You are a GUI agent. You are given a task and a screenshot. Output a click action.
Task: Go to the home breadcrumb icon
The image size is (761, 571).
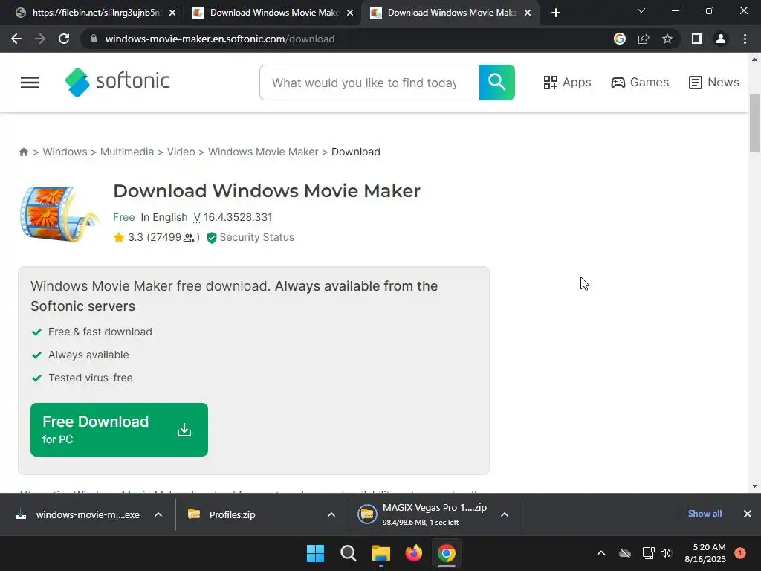click(x=24, y=152)
